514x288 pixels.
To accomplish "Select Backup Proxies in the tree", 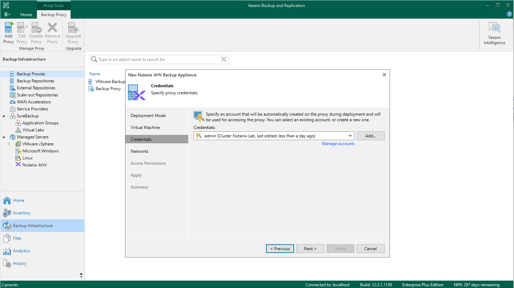I will point(31,74).
